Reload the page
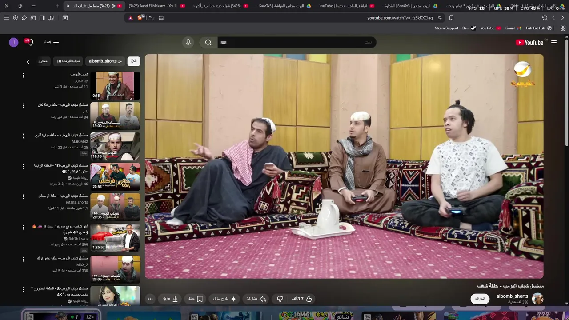Viewport: 569px width, 320px height. pyautogui.click(x=545, y=18)
